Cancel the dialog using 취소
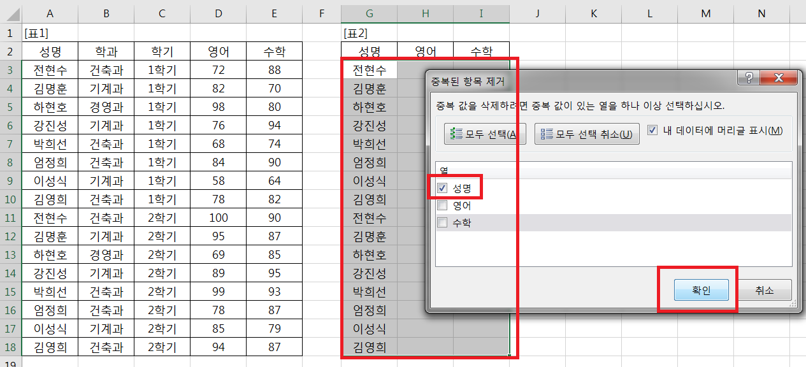 (764, 291)
